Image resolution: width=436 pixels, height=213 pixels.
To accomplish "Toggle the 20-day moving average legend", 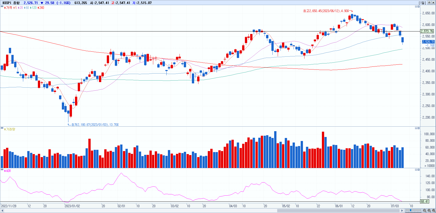I will point(20,8).
